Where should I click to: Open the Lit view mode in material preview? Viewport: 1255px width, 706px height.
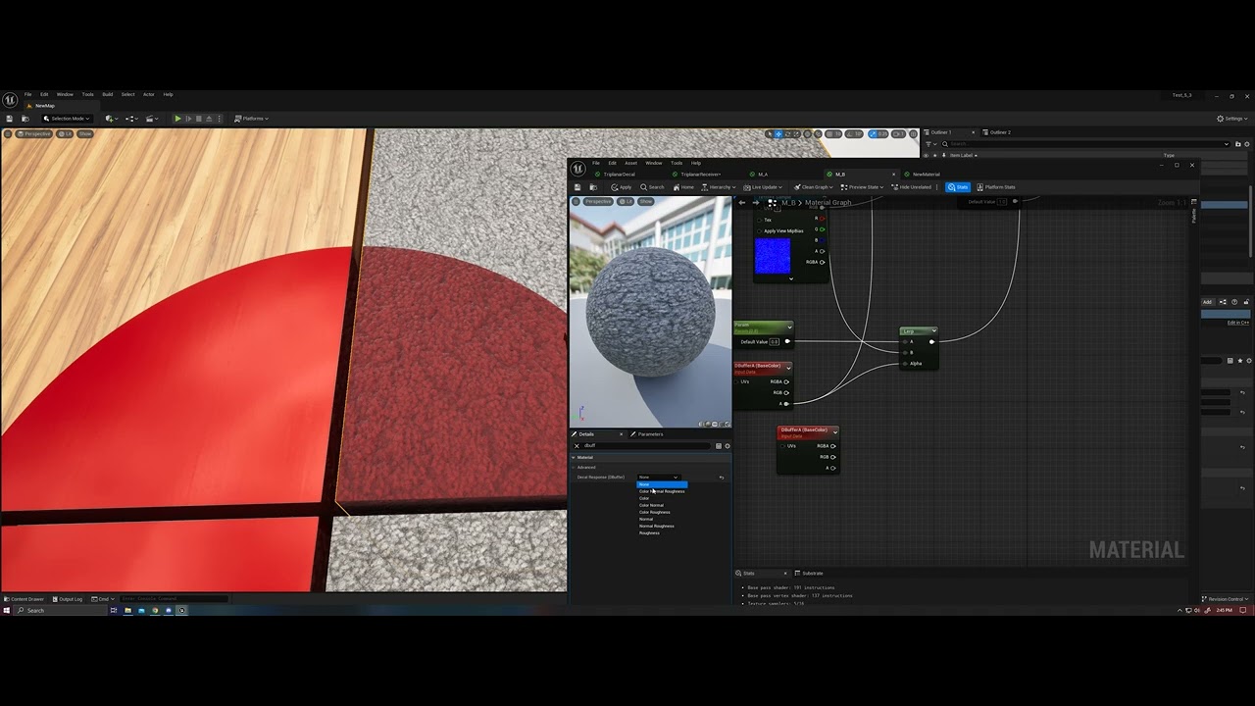pyautogui.click(x=625, y=201)
